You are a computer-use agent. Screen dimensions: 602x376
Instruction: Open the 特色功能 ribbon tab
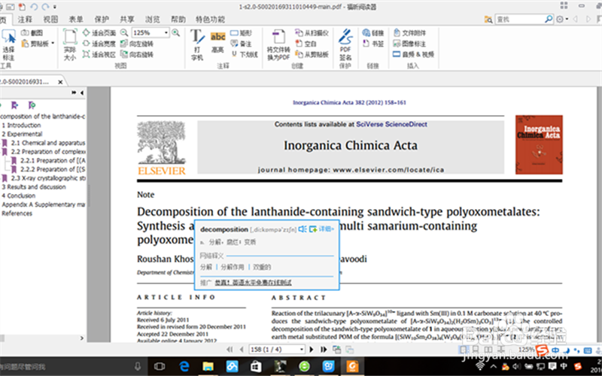211,20
